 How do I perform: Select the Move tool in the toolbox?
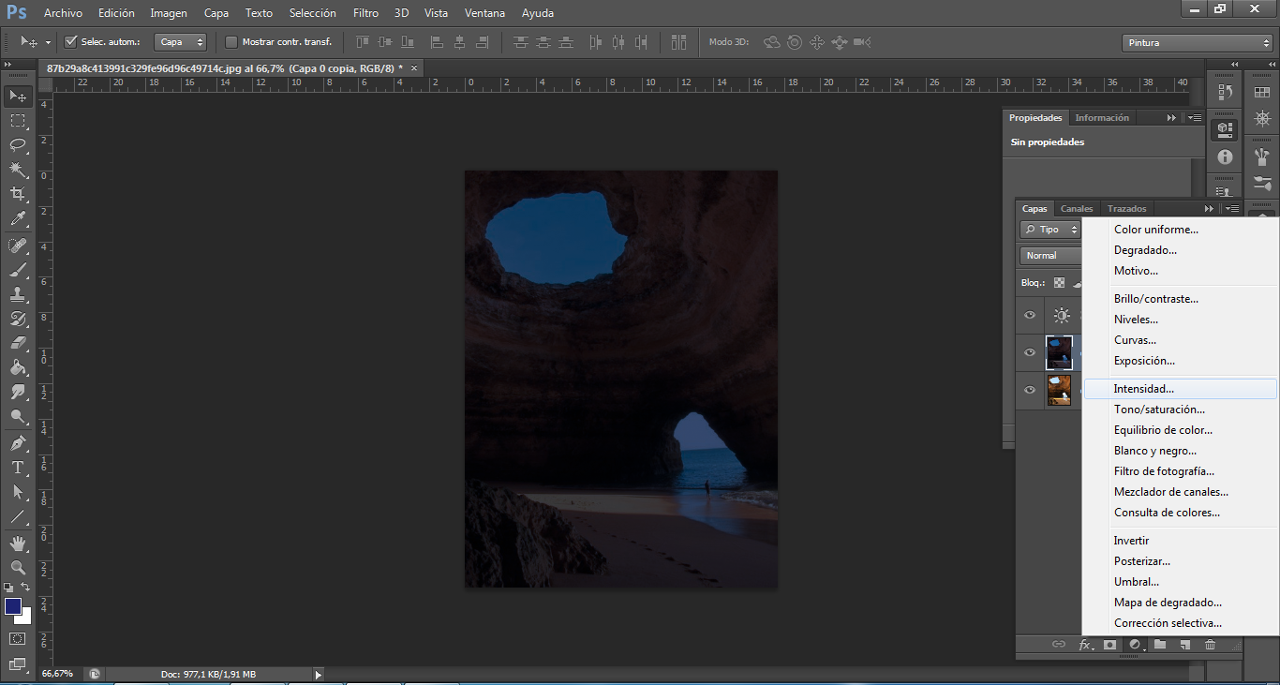pyautogui.click(x=18, y=96)
